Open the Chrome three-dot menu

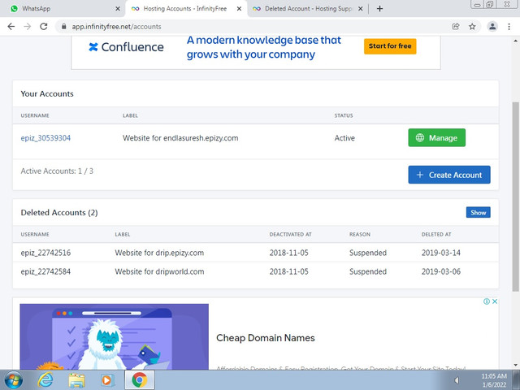[509, 27]
